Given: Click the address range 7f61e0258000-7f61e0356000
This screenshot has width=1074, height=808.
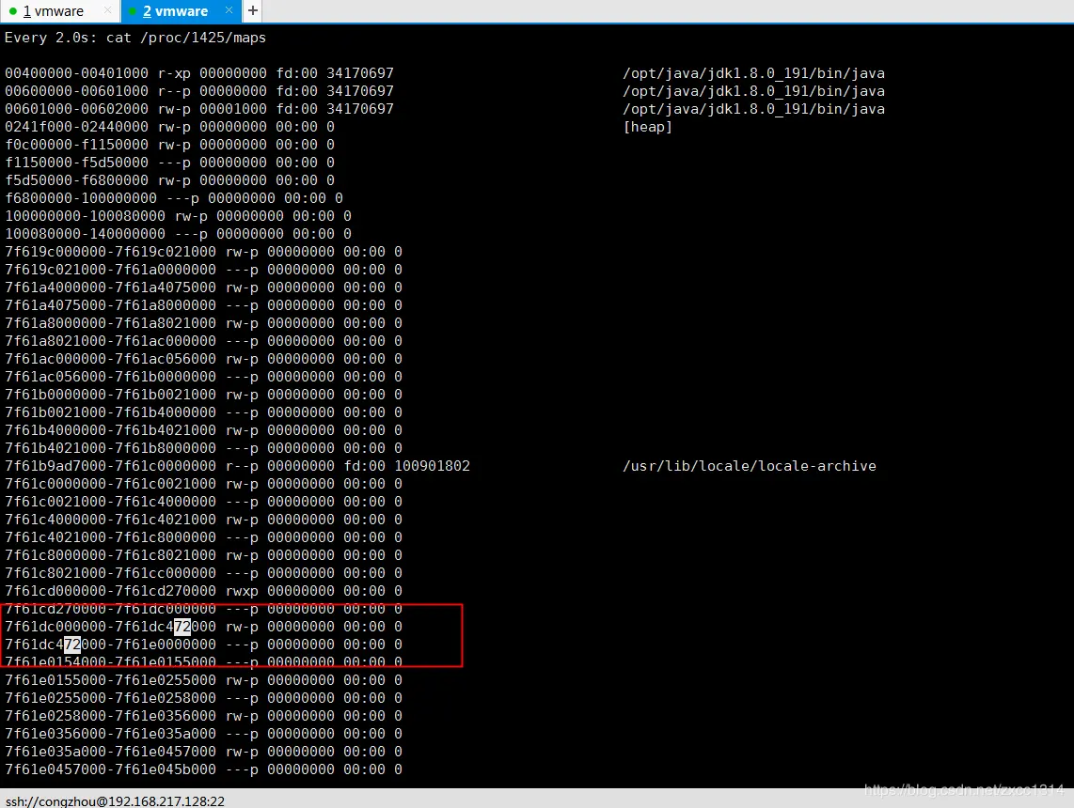Looking at the screenshot, I should (x=110, y=716).
